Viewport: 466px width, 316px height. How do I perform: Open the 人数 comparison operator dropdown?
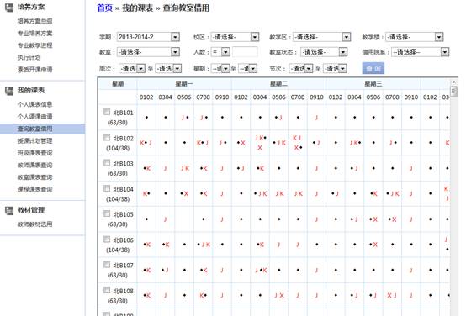coord(220,52)
